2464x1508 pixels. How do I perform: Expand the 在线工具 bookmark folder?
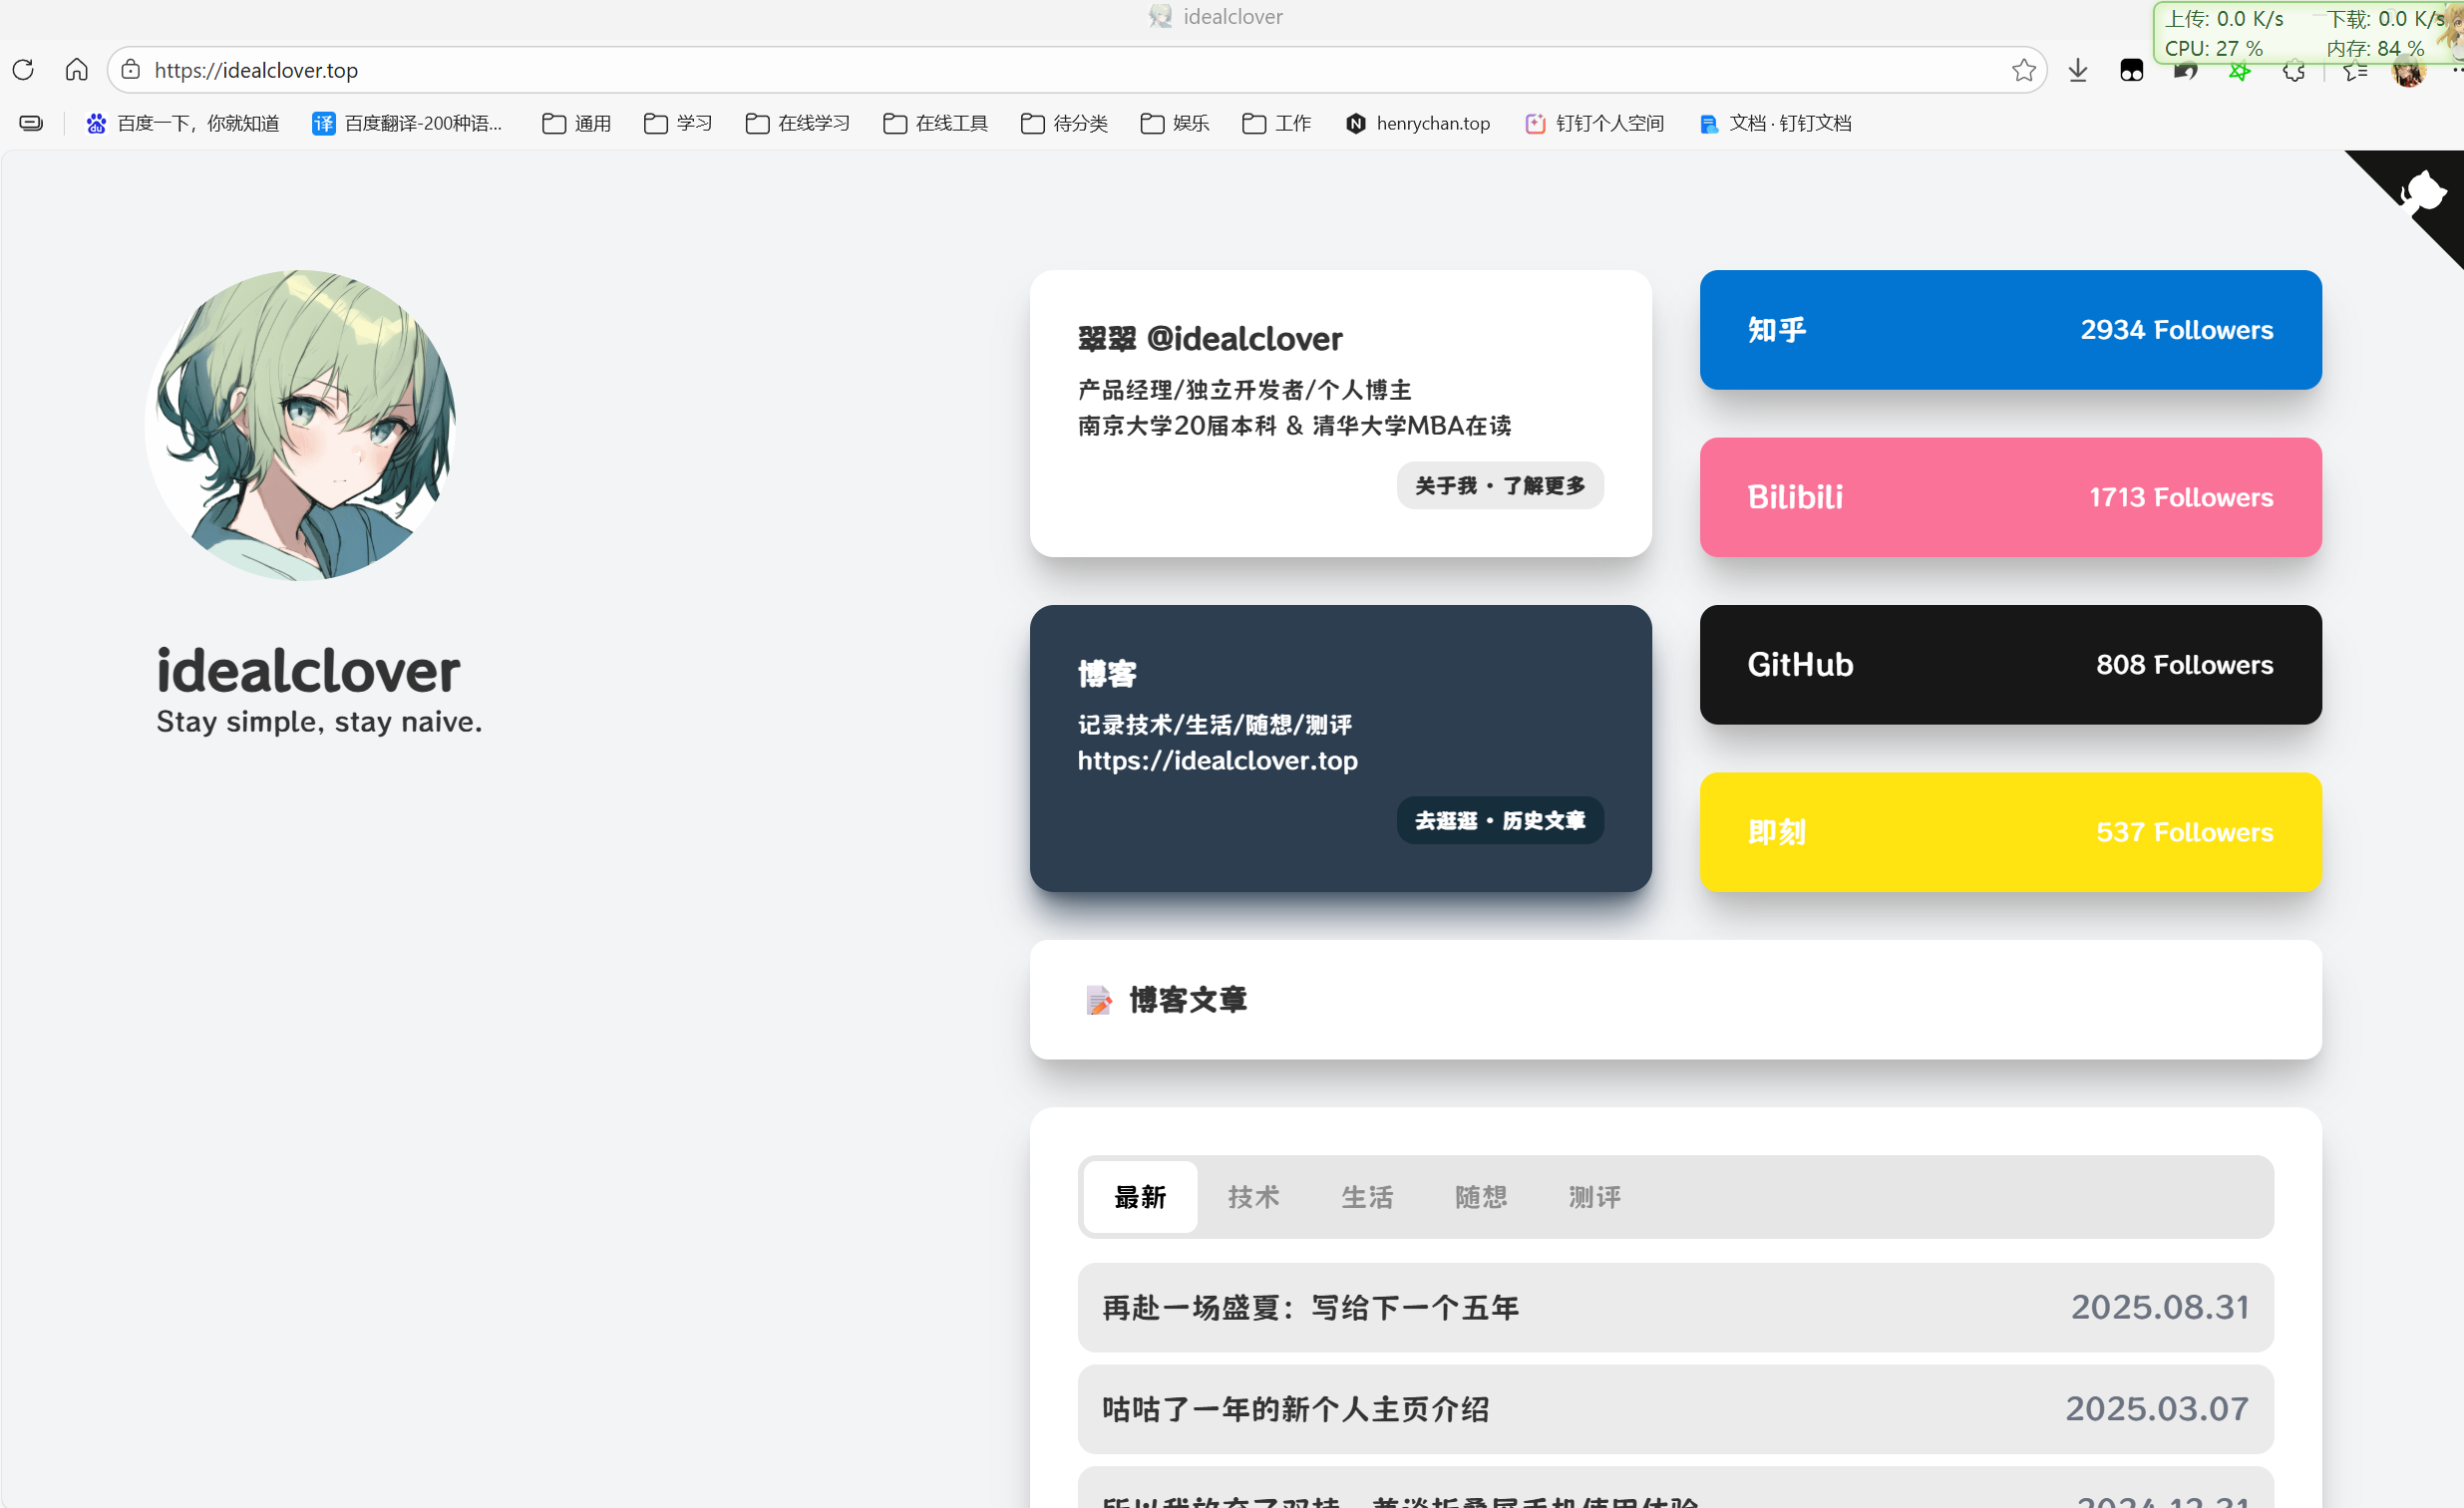935,123
